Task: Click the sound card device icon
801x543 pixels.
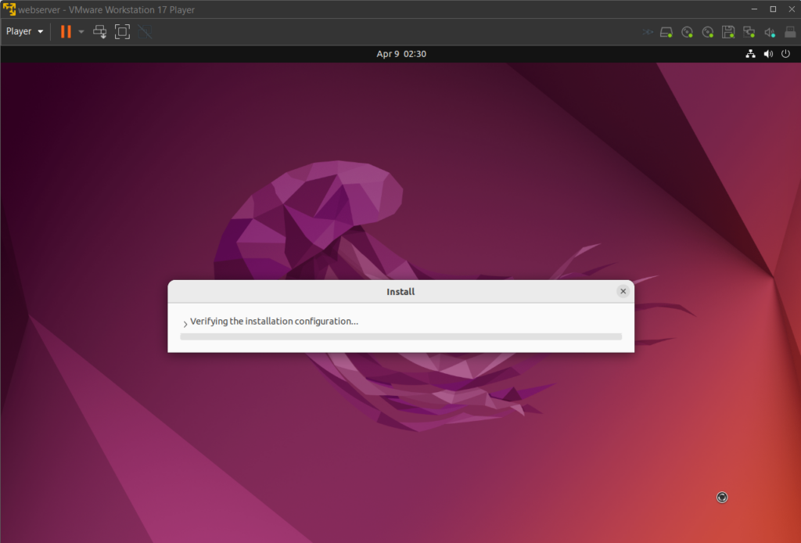Action: pyautogui.click(x=770, y=33)
